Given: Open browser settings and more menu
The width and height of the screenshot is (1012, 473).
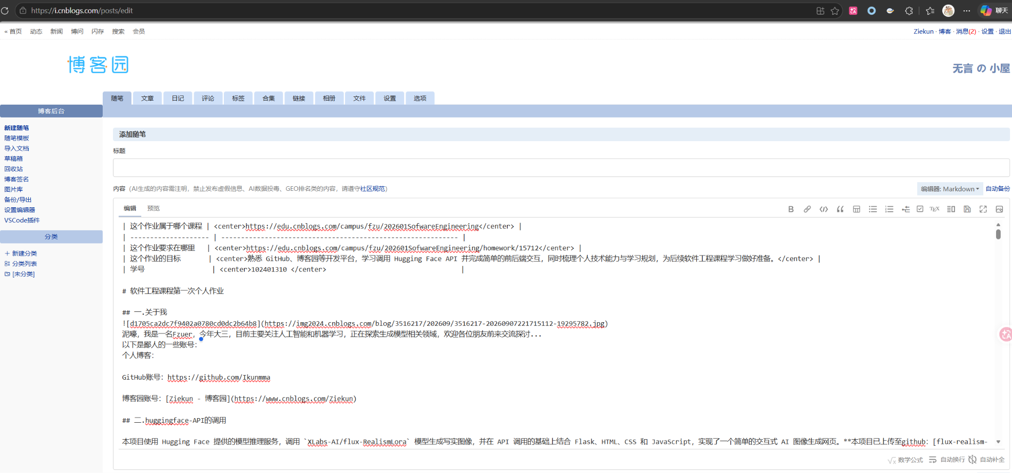Looking at the screenshot, I should (967, 11).
